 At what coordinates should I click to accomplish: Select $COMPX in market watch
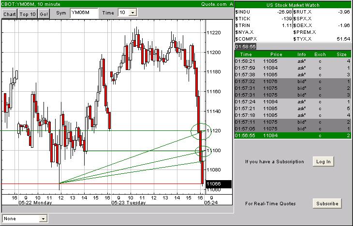[x=246, y=39]
